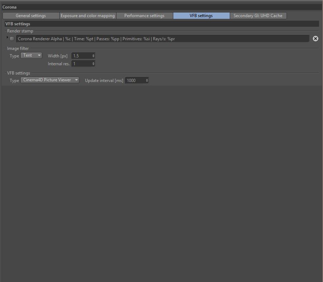The height and width of the screenshot is (282, 323).
Task: Click the Internal res. value field
Action: pos(81,64)
